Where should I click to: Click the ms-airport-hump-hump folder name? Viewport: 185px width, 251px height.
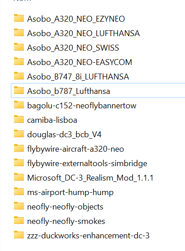pyautogui.click(x=70, y=192)
